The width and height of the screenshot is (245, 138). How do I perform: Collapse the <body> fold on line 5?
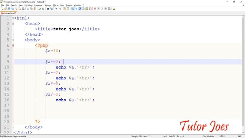[13, 40]
